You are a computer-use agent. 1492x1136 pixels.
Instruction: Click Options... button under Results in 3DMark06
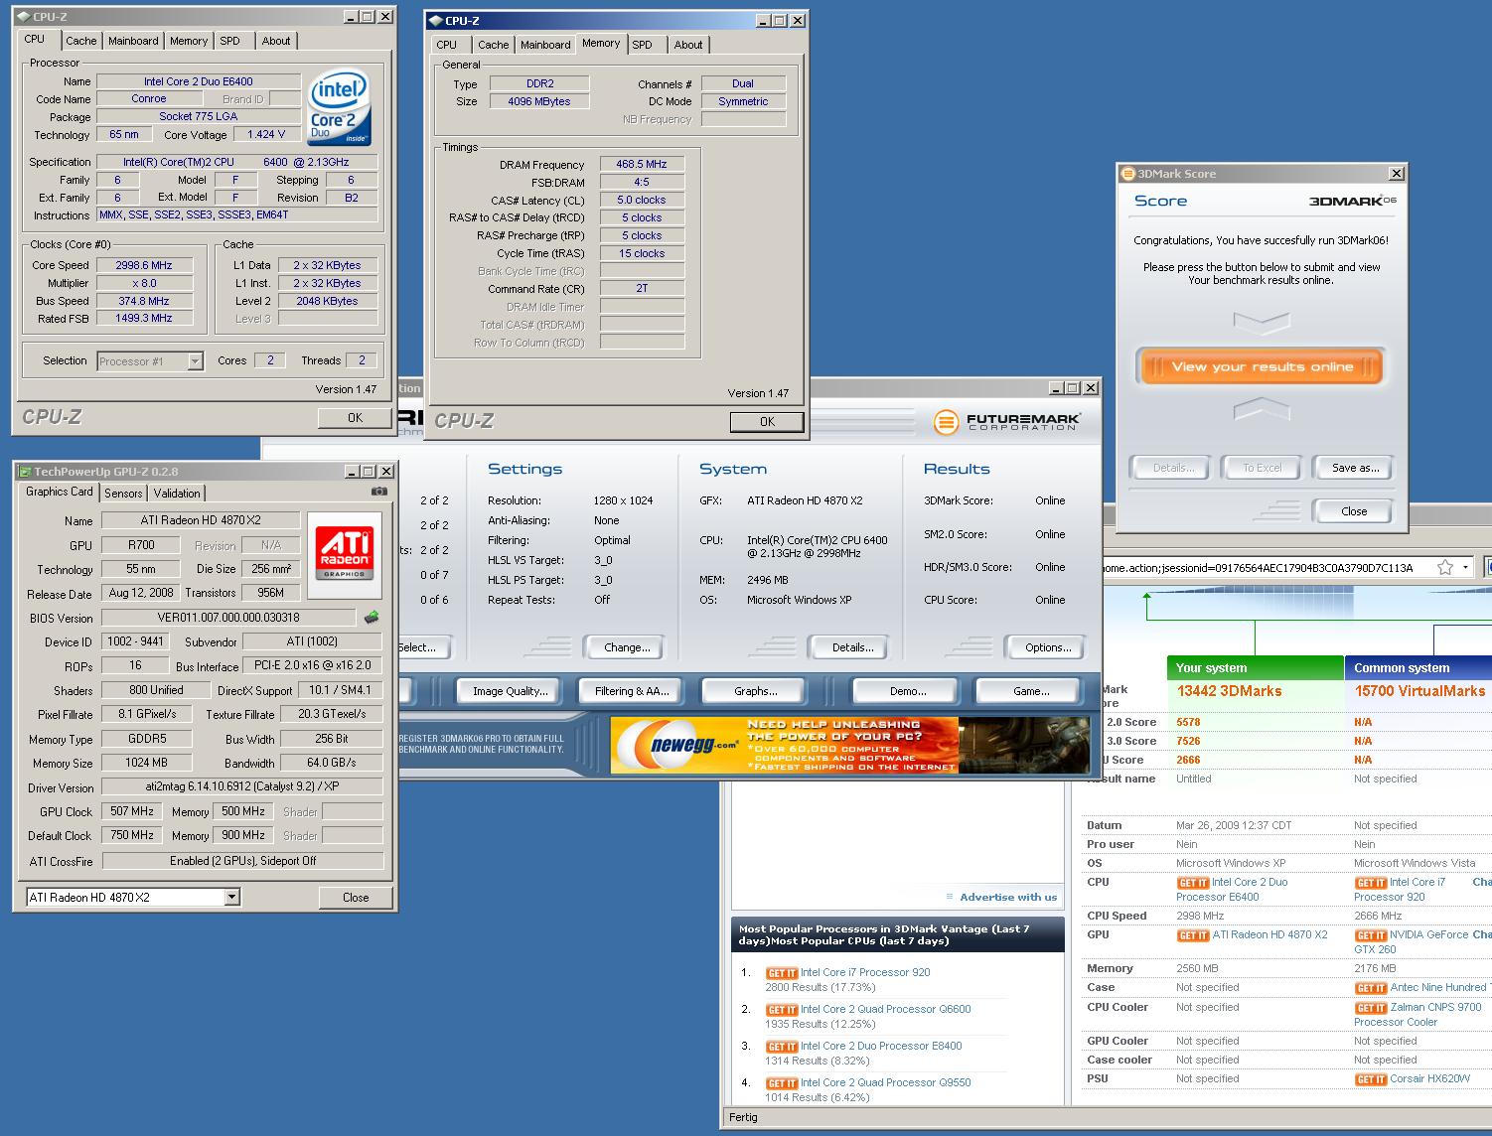[x=1048, y=647]
